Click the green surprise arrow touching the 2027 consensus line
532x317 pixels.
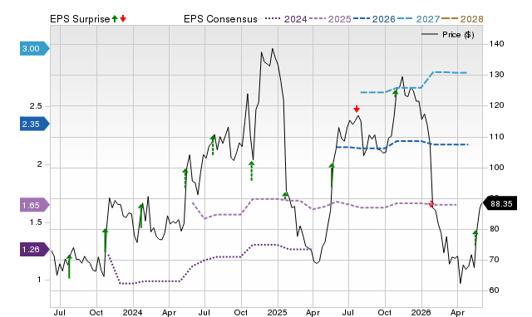pos(396,93)
